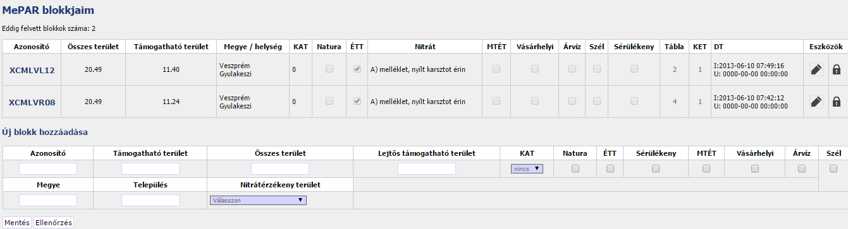
Task: Open Tábla count 2 link for XCMLVL12
Action: [675, 69]
